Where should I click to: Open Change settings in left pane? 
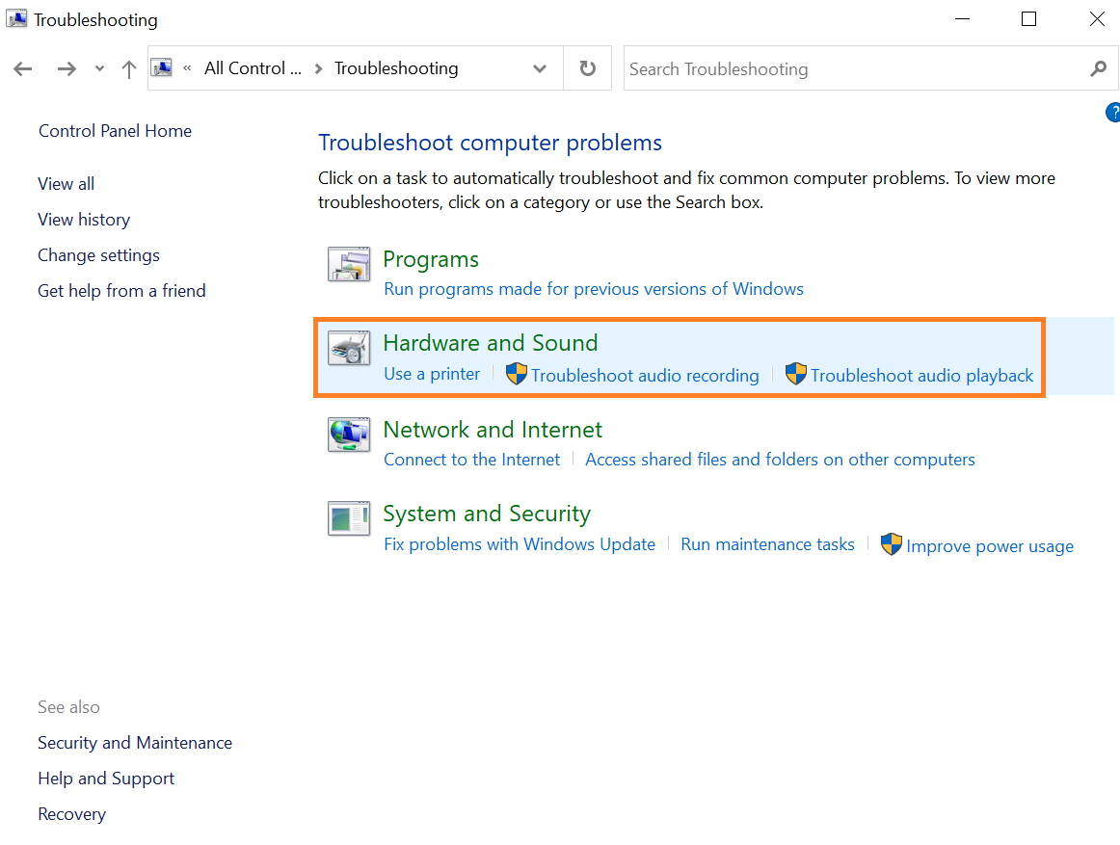pos(98,255)
